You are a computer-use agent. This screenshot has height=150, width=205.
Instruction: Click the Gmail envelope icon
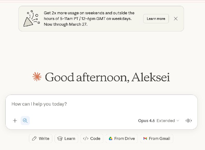click(x=145, y=139)
